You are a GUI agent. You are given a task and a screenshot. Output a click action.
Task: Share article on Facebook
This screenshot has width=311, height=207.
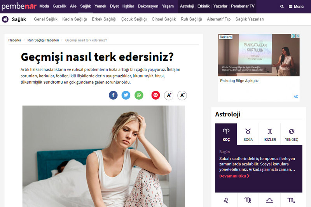click(113, 95)
